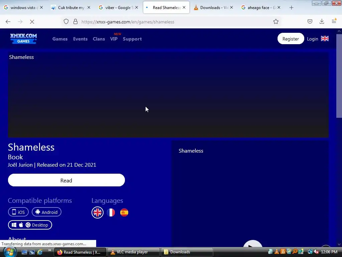Click the page vertical scrollbar thumb
The image size is (342, 257).
[x=339, y=76]
